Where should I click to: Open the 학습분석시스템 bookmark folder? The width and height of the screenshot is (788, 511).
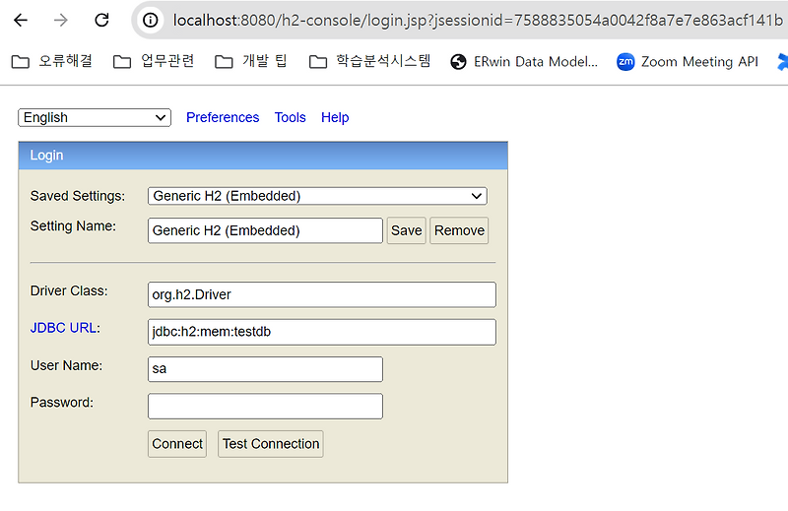[370, 61]
